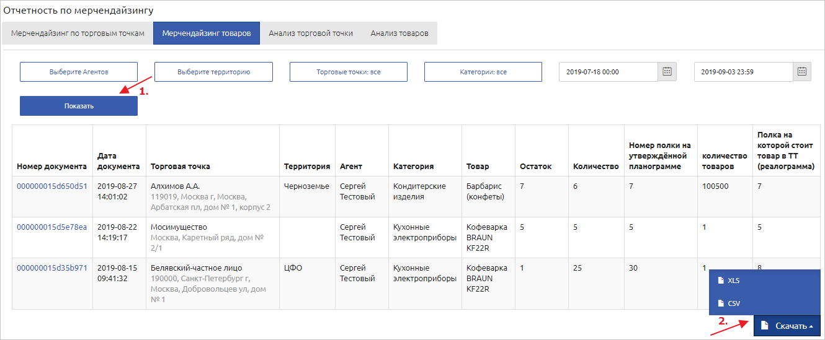Download report as CSV file
825x340 pixels.
[733, 303]
